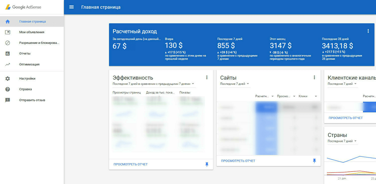Click the trend icon beside Оптимизация
Image resolution: width=376 pixels, height=184 pixels.
pyautogui.click(x=8, y=64)
